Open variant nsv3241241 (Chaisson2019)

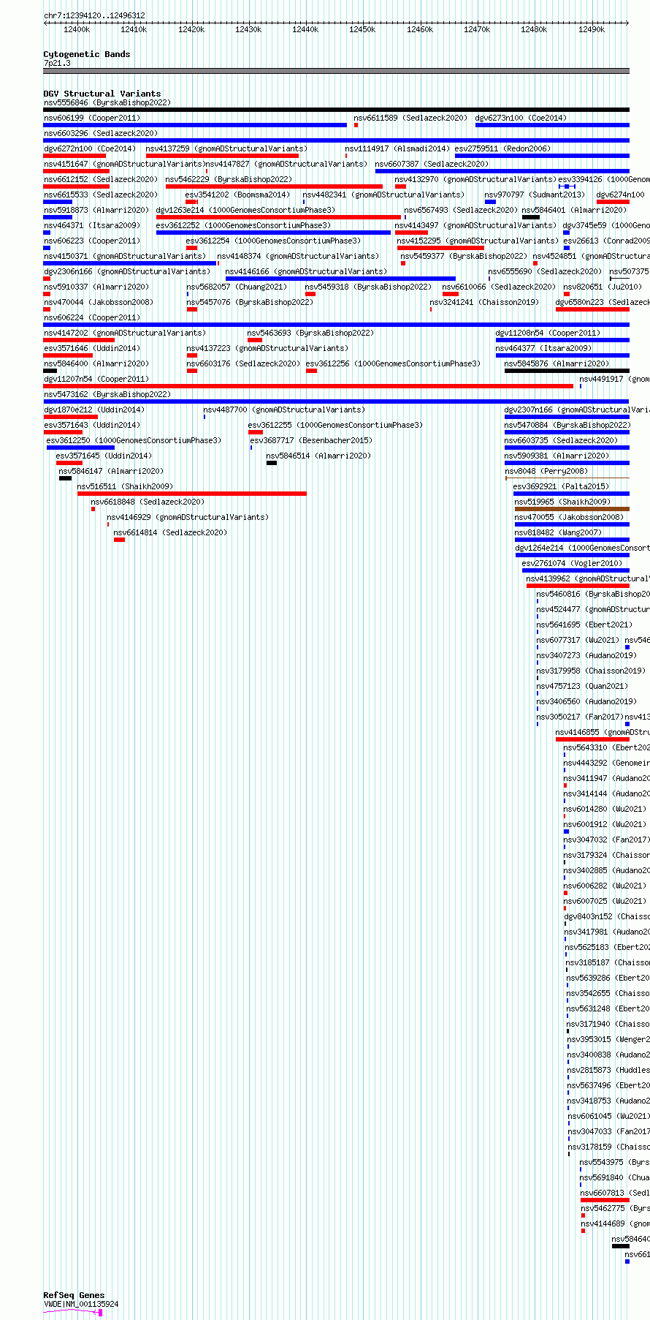(x=484, y=302)
